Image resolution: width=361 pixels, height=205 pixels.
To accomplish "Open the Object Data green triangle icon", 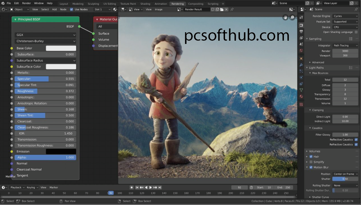I will point(301,90).
